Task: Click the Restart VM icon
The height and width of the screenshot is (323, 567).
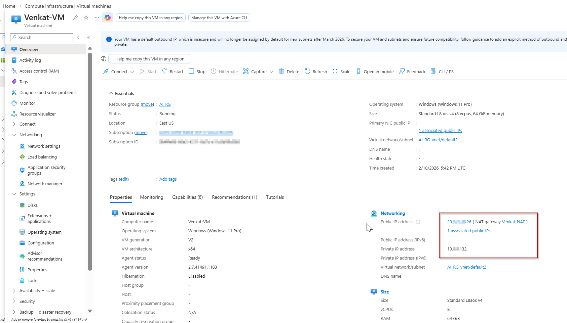Action: [164, 71]
